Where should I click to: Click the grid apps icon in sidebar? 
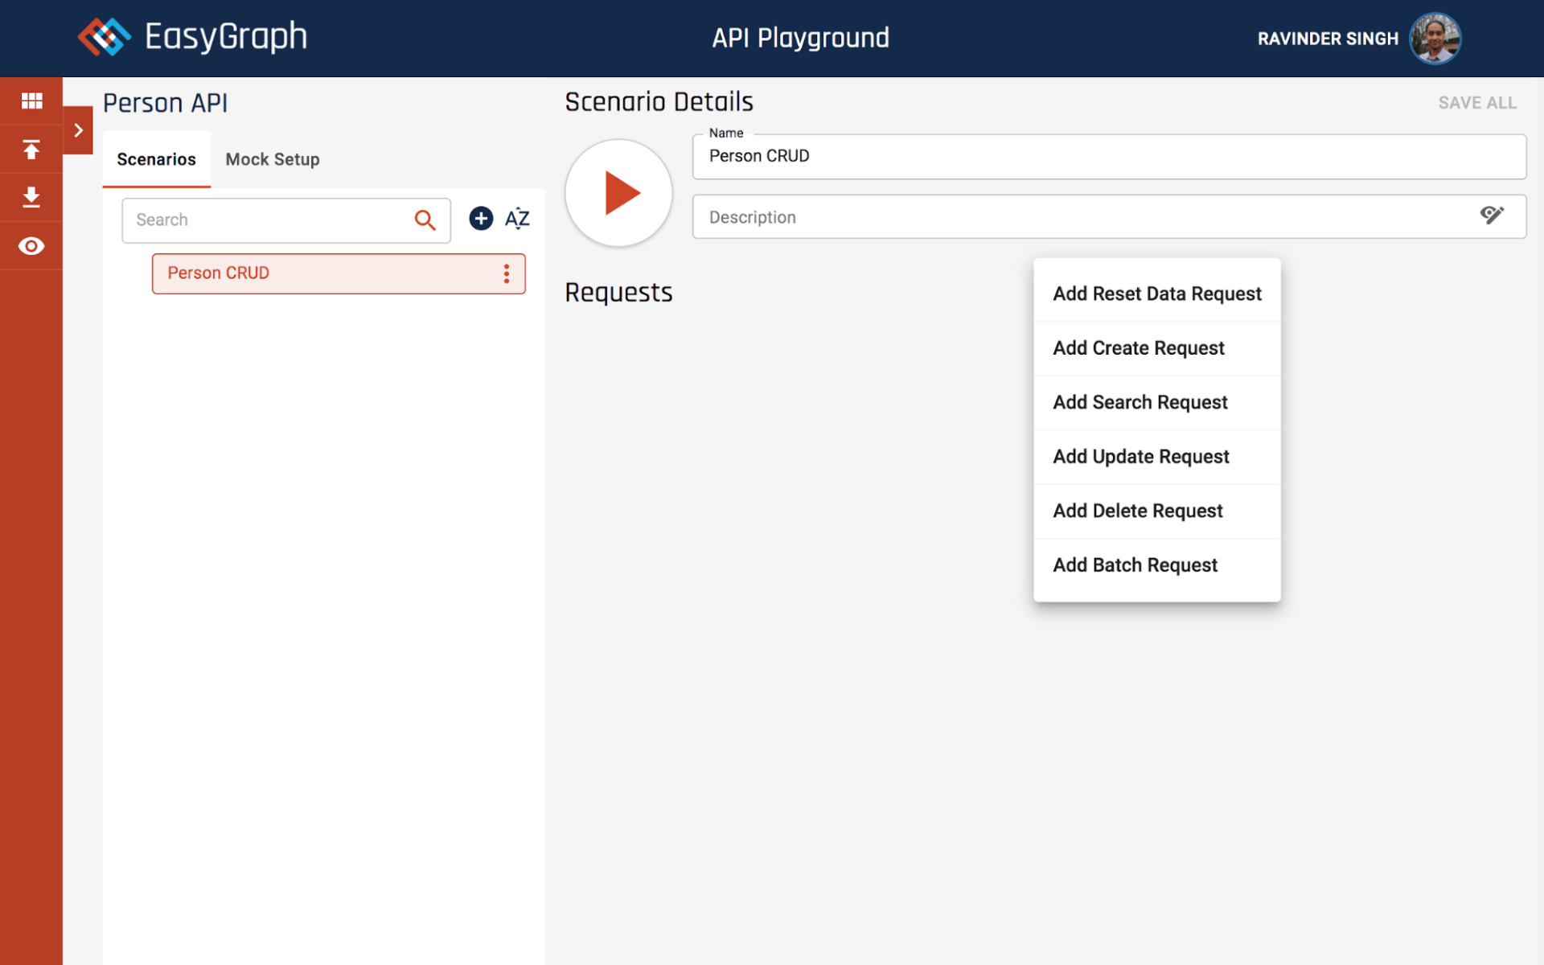tap(31, 101)
